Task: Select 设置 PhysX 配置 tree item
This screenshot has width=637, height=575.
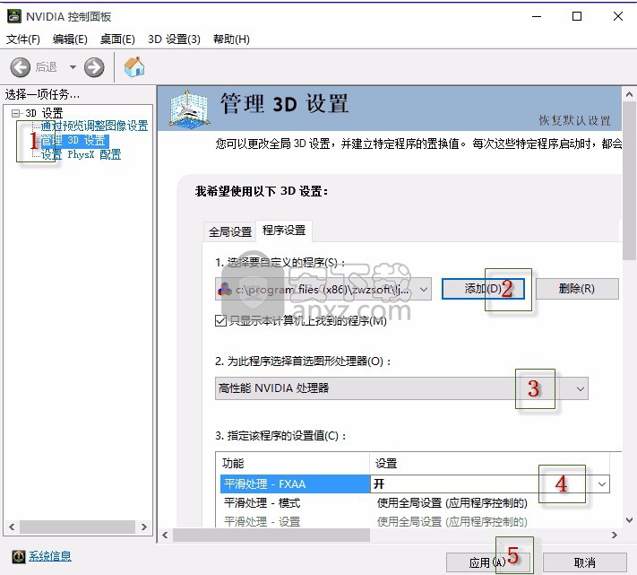Action: [81, 154]
